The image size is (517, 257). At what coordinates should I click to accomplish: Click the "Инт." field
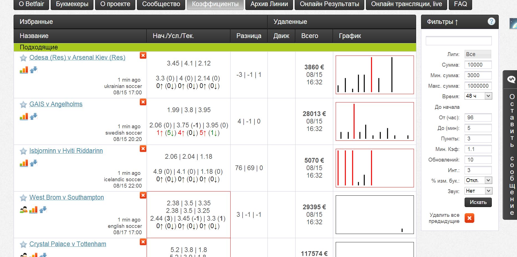(478, 170)
